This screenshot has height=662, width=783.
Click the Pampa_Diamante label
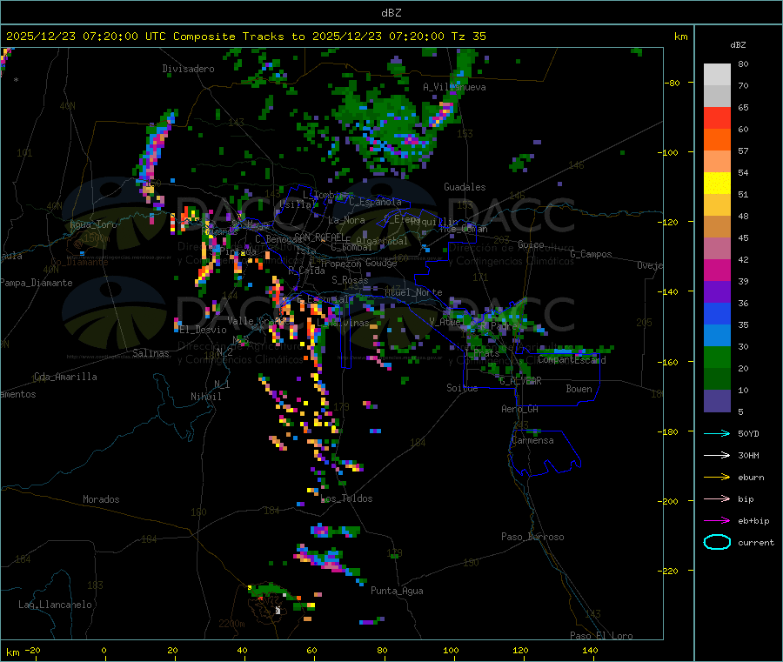point(36,283)
